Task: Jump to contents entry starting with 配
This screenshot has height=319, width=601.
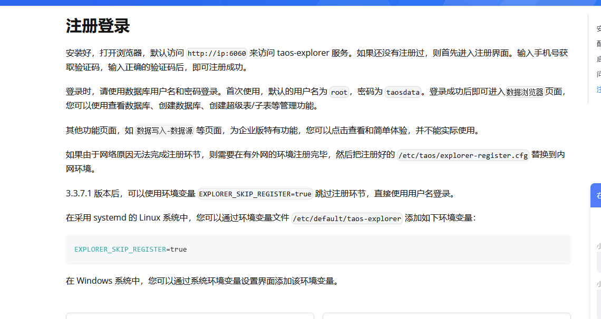Action: point(598,44)
